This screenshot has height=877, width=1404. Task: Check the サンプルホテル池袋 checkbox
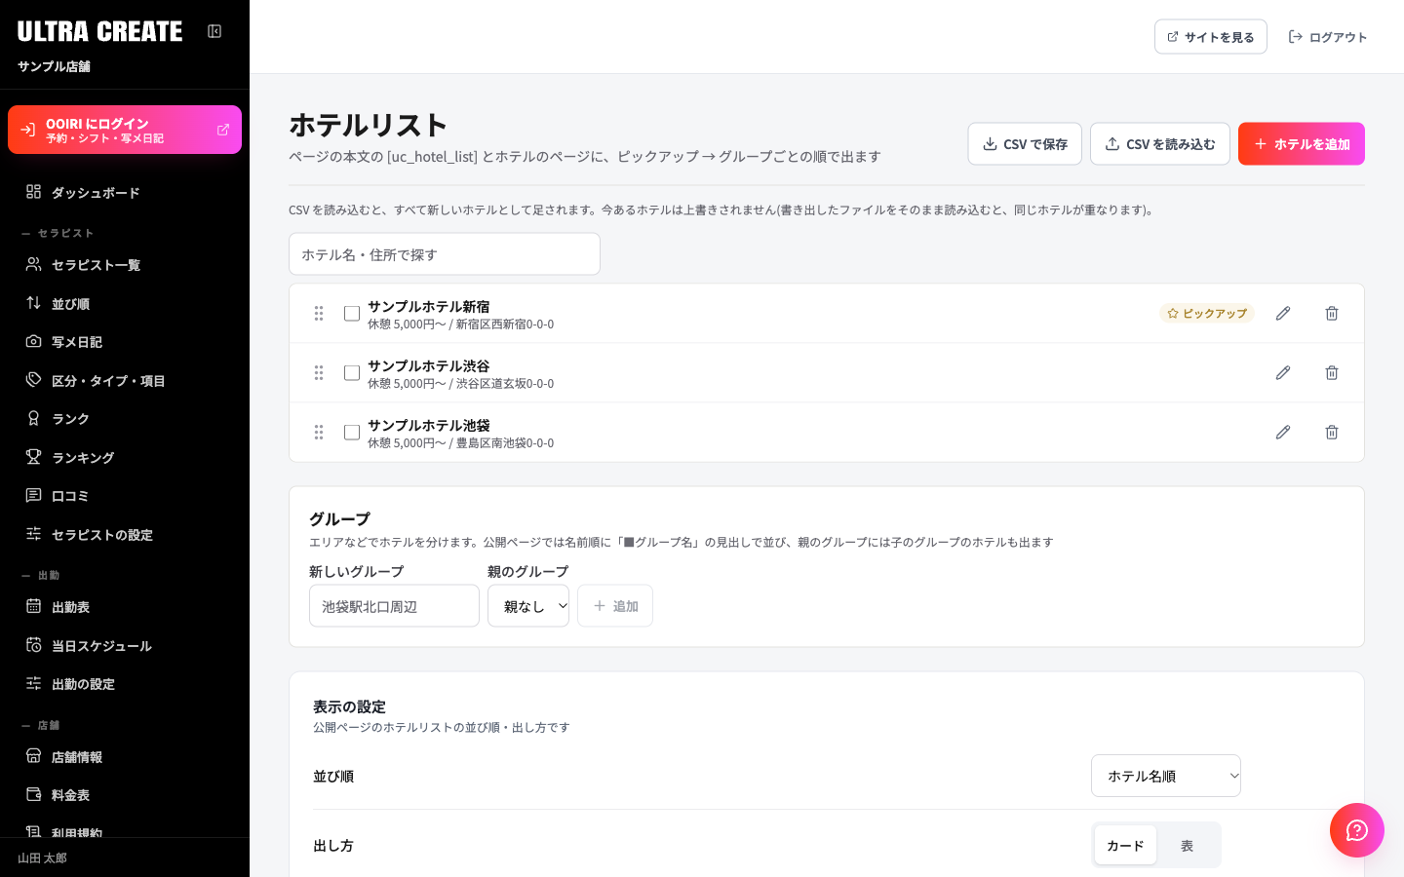tap(352, 433)
